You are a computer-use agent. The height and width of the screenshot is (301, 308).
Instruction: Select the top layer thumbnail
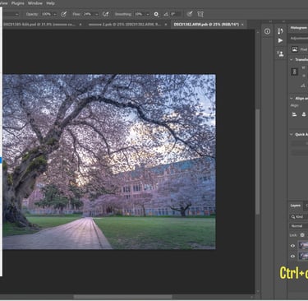[303, 245]
